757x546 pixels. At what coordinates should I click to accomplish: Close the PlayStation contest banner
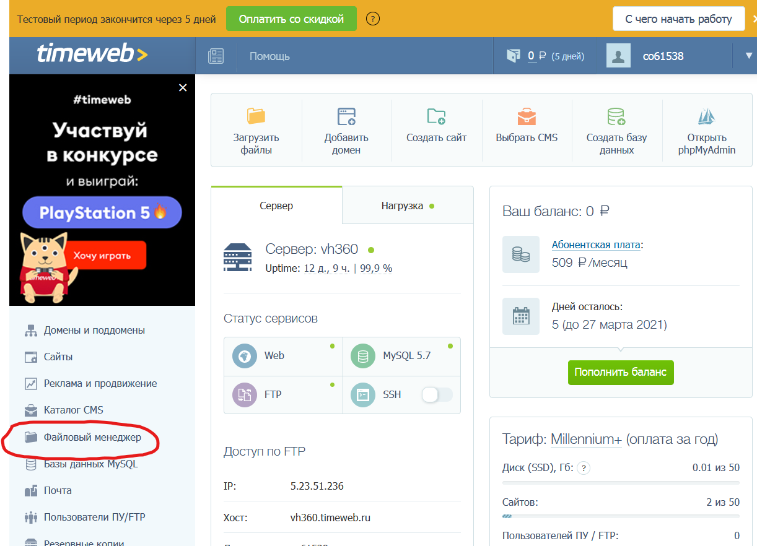click(183, 88)
